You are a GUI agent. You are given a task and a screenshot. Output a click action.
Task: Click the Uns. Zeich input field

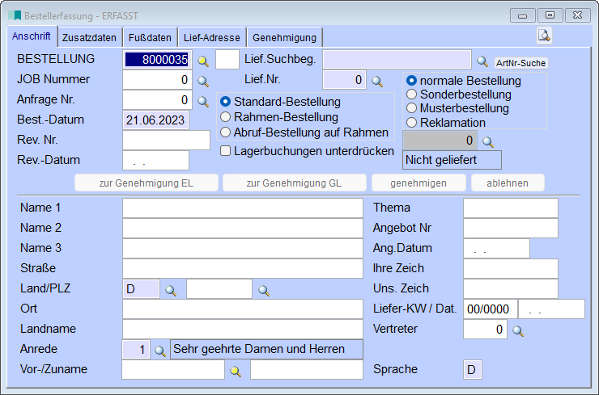pyautogui.click(x=511, y=289)
